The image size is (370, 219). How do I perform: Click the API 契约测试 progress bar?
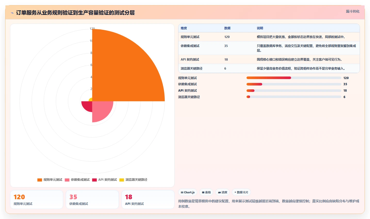(294, 91)
